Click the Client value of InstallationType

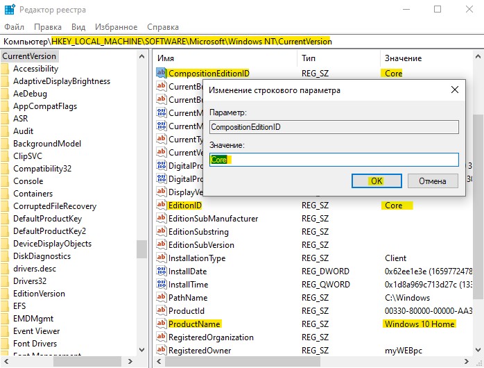tap(395, 258)
